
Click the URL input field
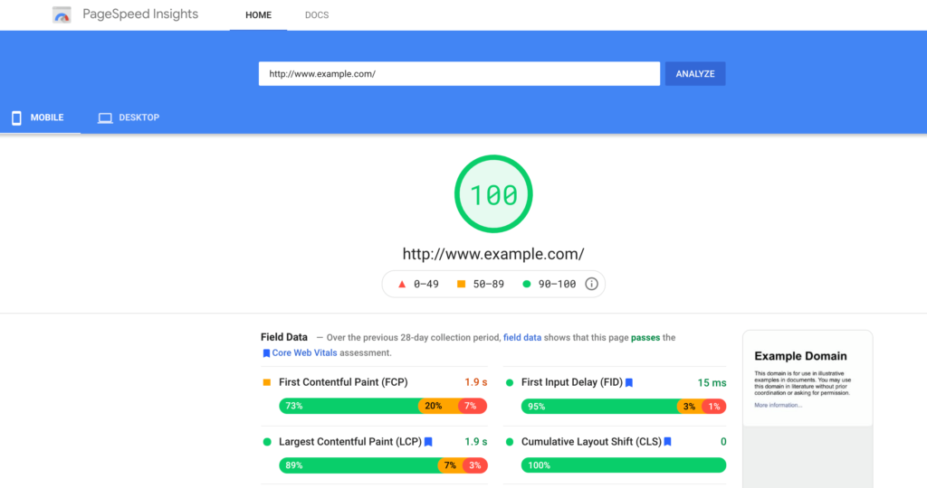(459, 74)
